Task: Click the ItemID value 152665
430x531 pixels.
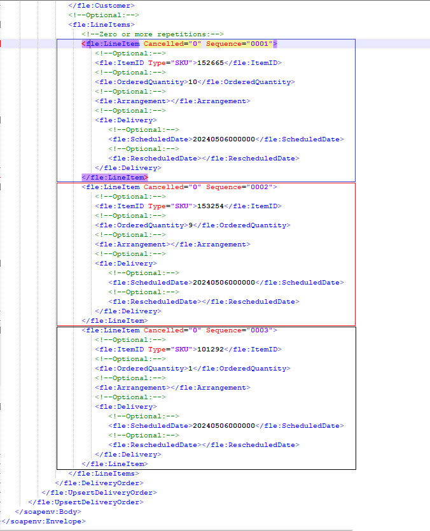Action: [210, 63]
